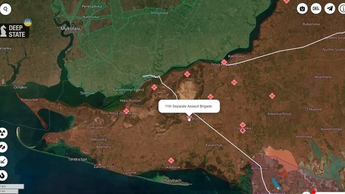Click the Rubanivka label
This screenshot has height=194, width=345.
[x=311, y=24]
